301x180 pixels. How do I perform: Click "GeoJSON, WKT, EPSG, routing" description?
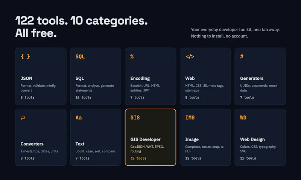(147, 149)
